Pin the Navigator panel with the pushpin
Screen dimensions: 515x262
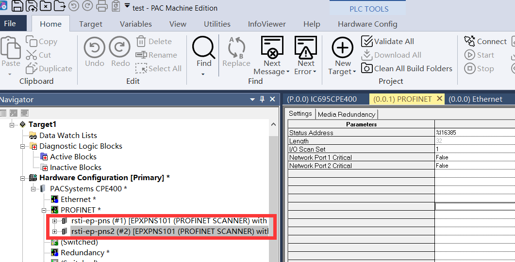click(262, 99)
